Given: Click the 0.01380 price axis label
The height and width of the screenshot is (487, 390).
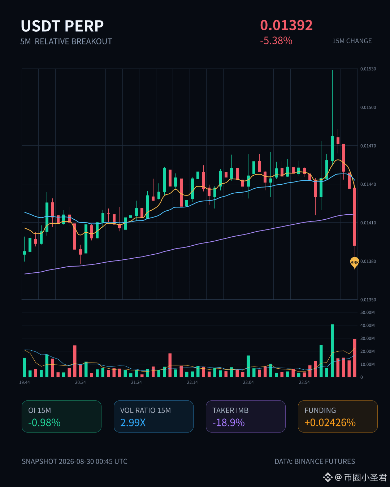Looking at the screenshot, I should [368, 261].
